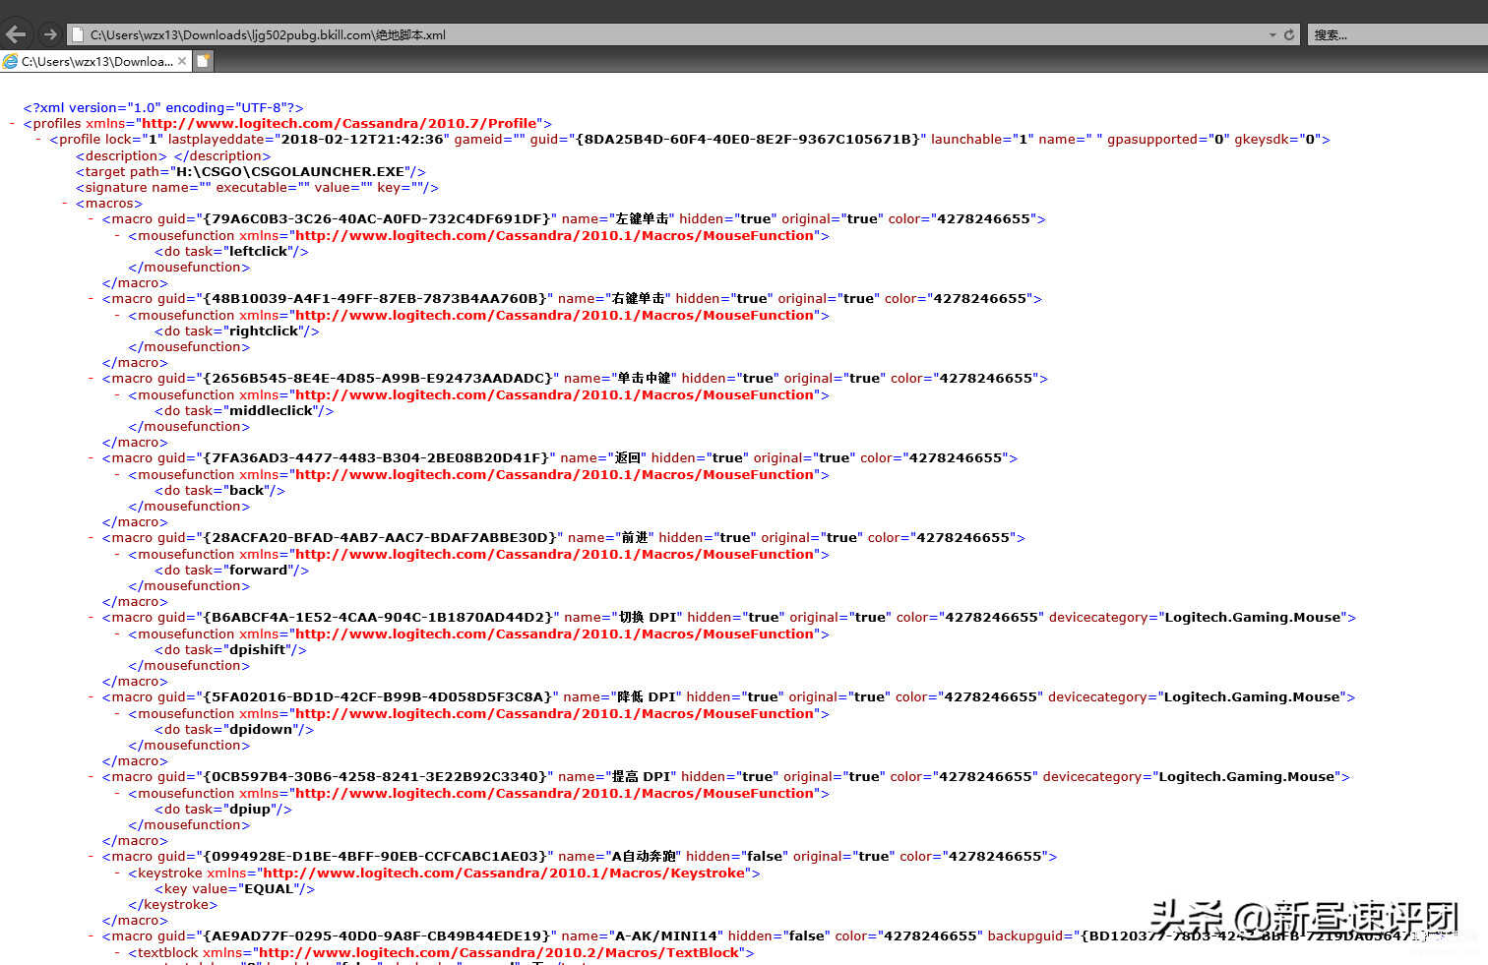The image size is (1488, 965).
Task: Click the do task="leftclick" line
Action: pyautogui.click(x=231, y=252)
